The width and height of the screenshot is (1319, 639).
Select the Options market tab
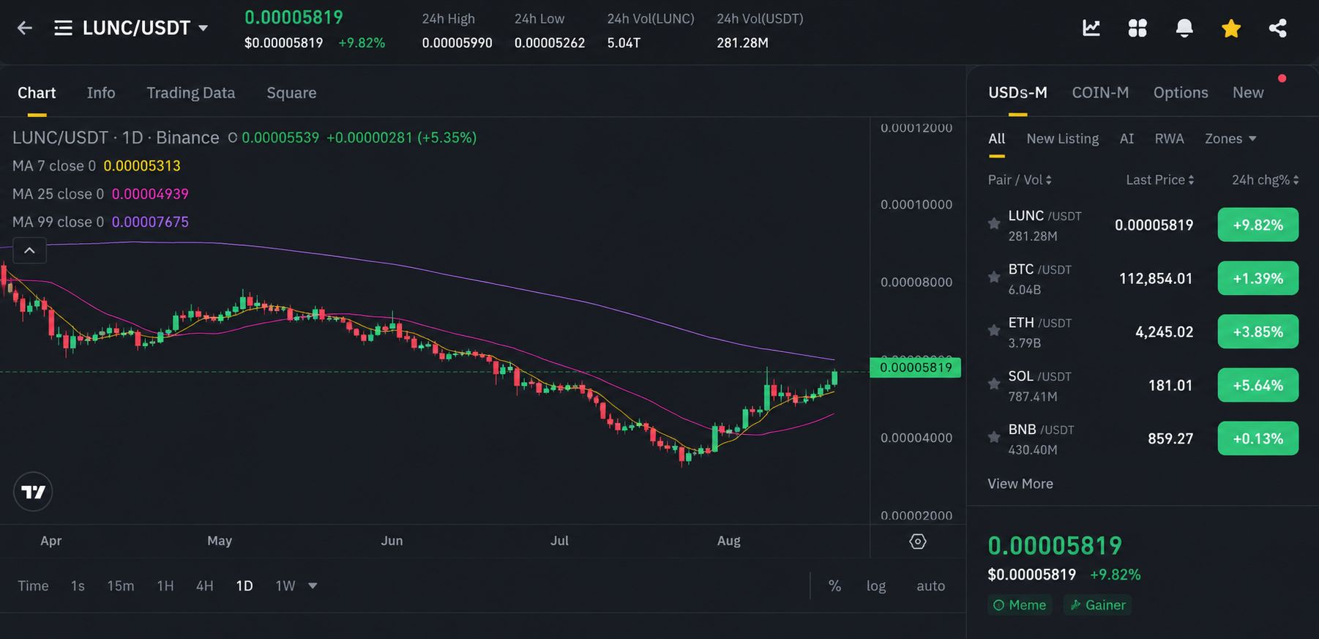pyautogui.click(x=1181, y=93)
